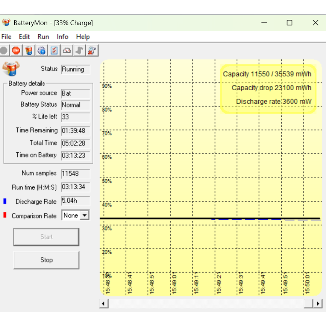
Task: Open the gear settings toolbar icon
Action: [41, 51]
